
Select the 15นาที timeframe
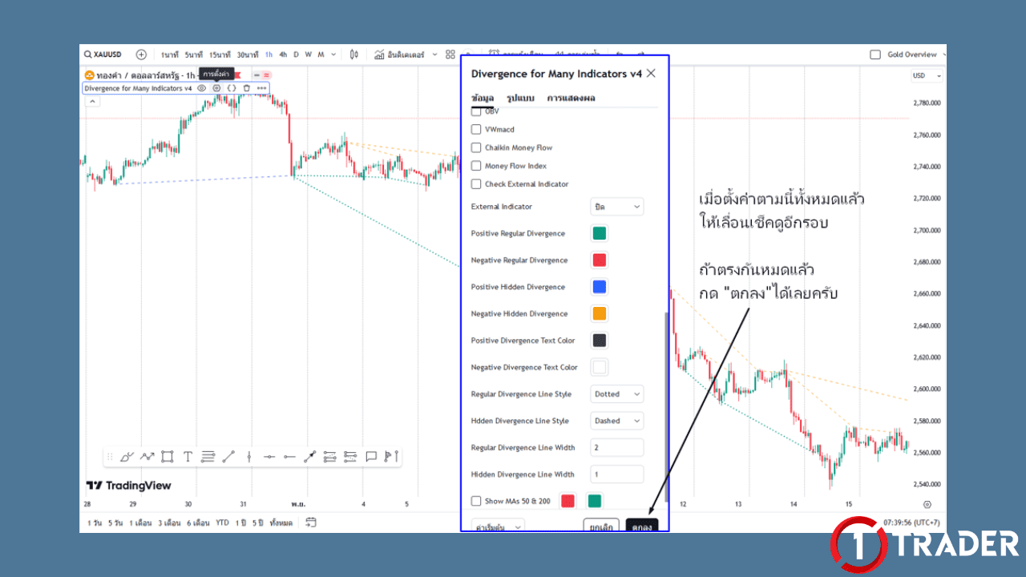[x=220, y=54]
